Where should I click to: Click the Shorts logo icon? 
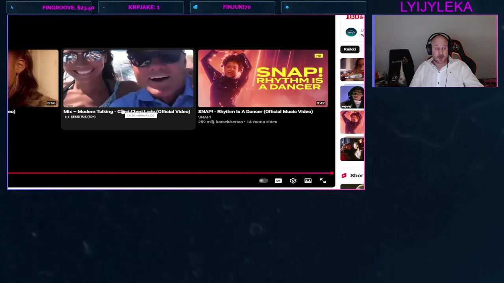pos(344,176)
